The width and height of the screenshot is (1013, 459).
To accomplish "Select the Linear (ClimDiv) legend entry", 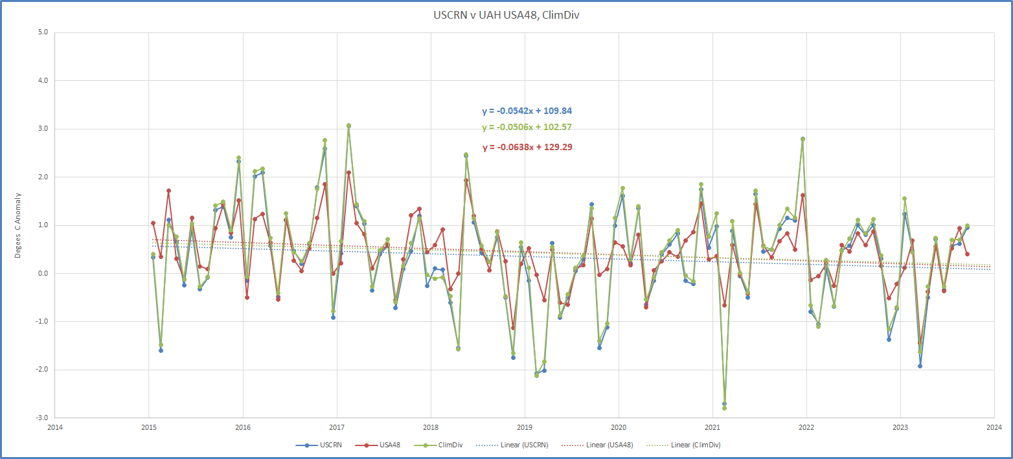I will pos(699,445).
